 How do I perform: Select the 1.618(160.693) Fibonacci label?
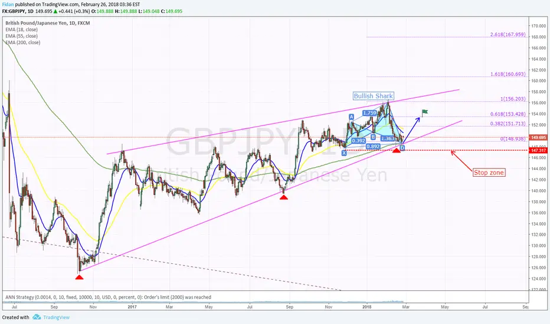tap(508, 74)
